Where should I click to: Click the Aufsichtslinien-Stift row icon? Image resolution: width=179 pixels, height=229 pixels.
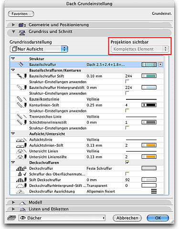[x=21, y=145]
